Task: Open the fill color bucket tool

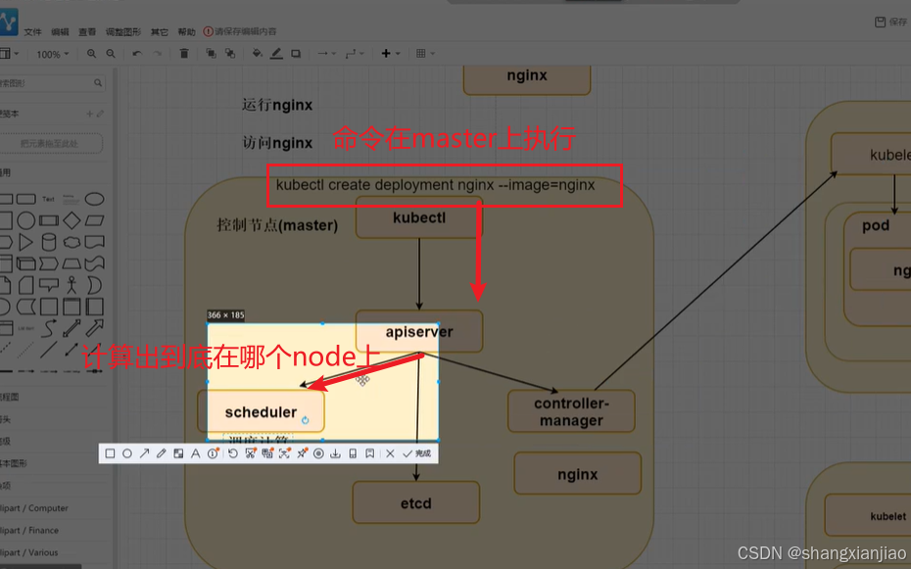Action: (257, 54)
